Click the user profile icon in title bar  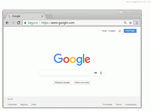[x=121, y=12]
